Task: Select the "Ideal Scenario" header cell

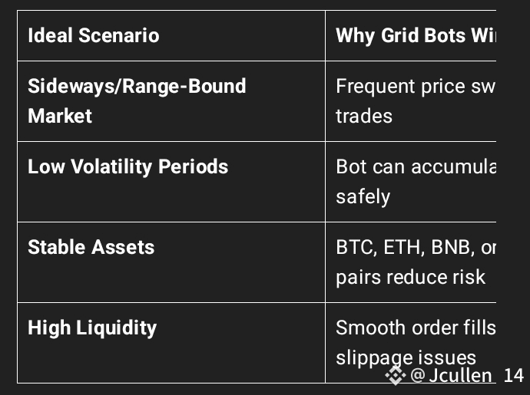Action: pyautogui.click(x=94, y=35)
